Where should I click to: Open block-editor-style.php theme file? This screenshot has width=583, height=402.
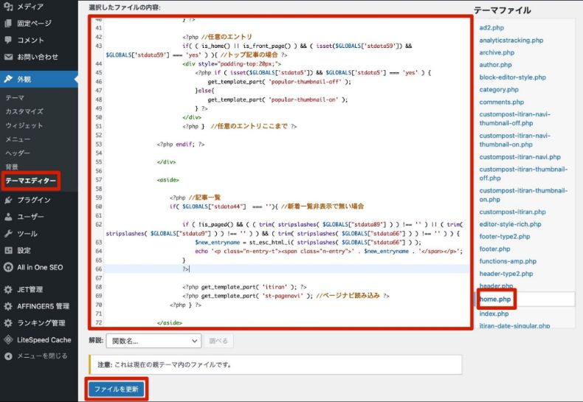tap(513, 77)
